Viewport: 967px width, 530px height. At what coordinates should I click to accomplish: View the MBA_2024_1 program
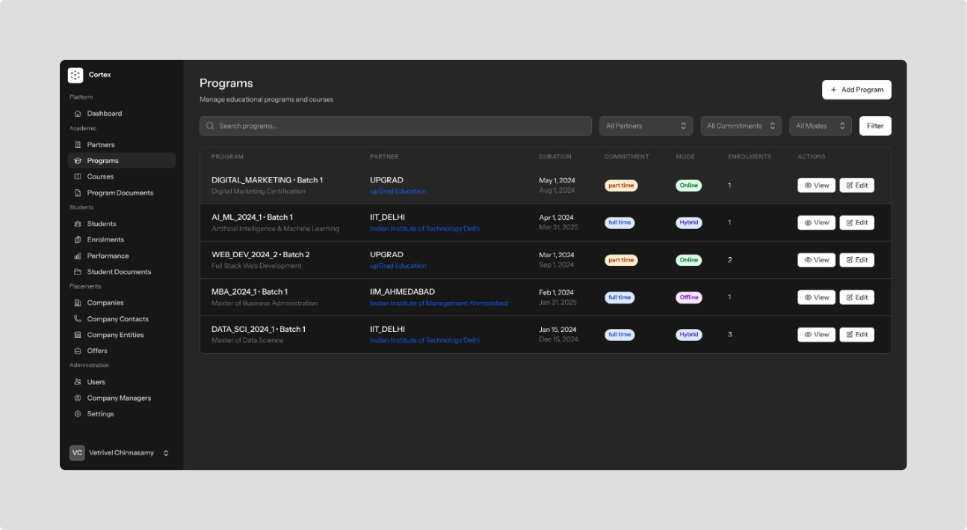point(816,298)
